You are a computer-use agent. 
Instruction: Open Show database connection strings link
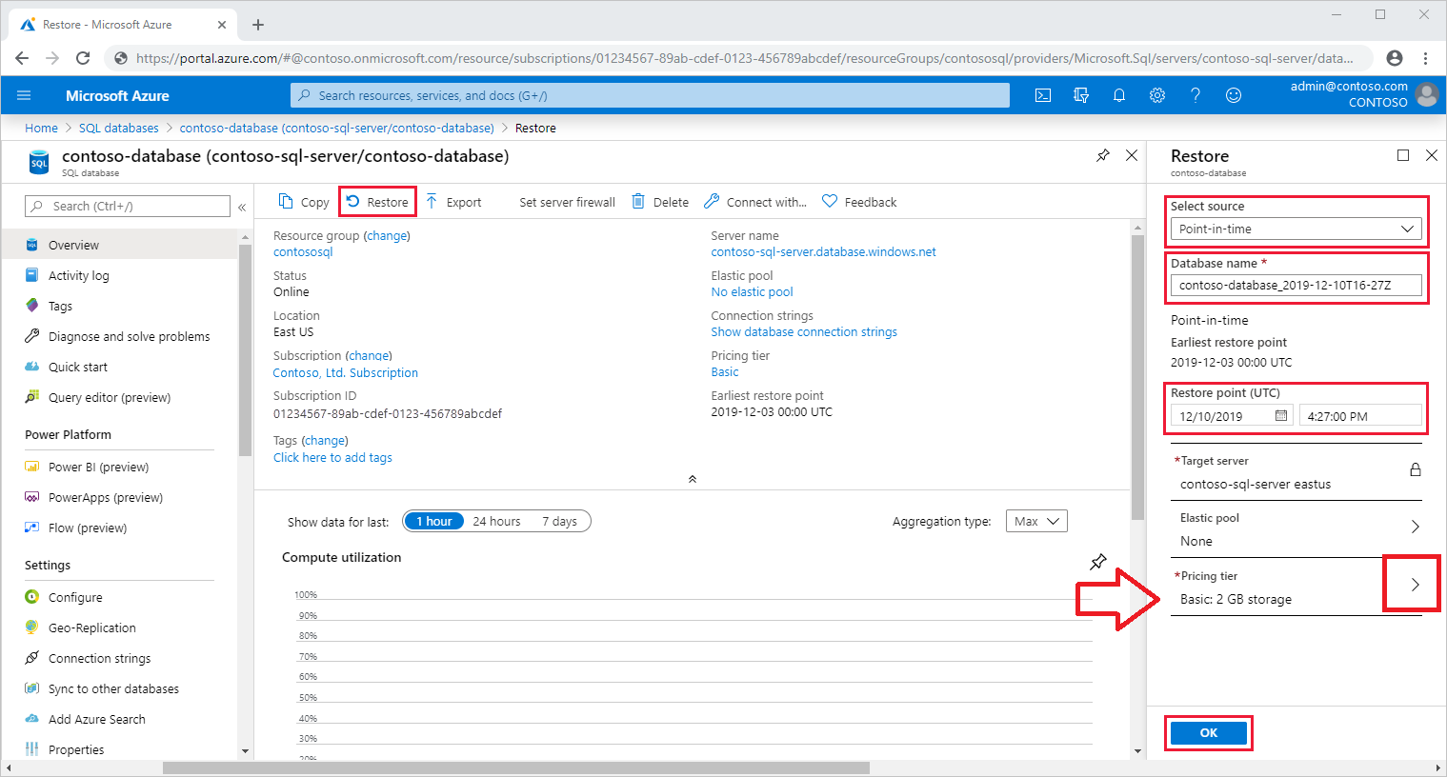click(x=803, y=331)
